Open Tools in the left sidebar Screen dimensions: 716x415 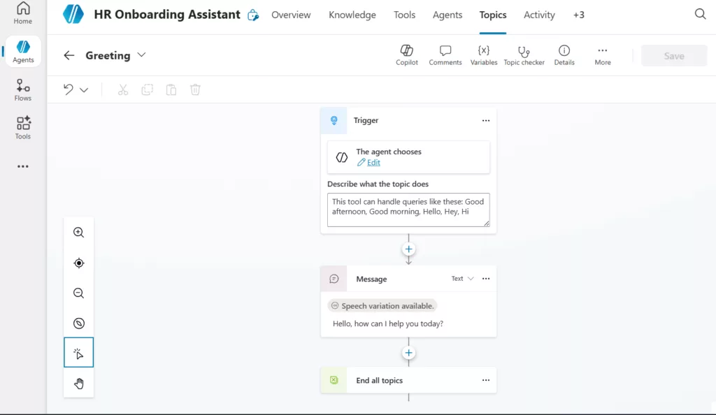(23, 128)
